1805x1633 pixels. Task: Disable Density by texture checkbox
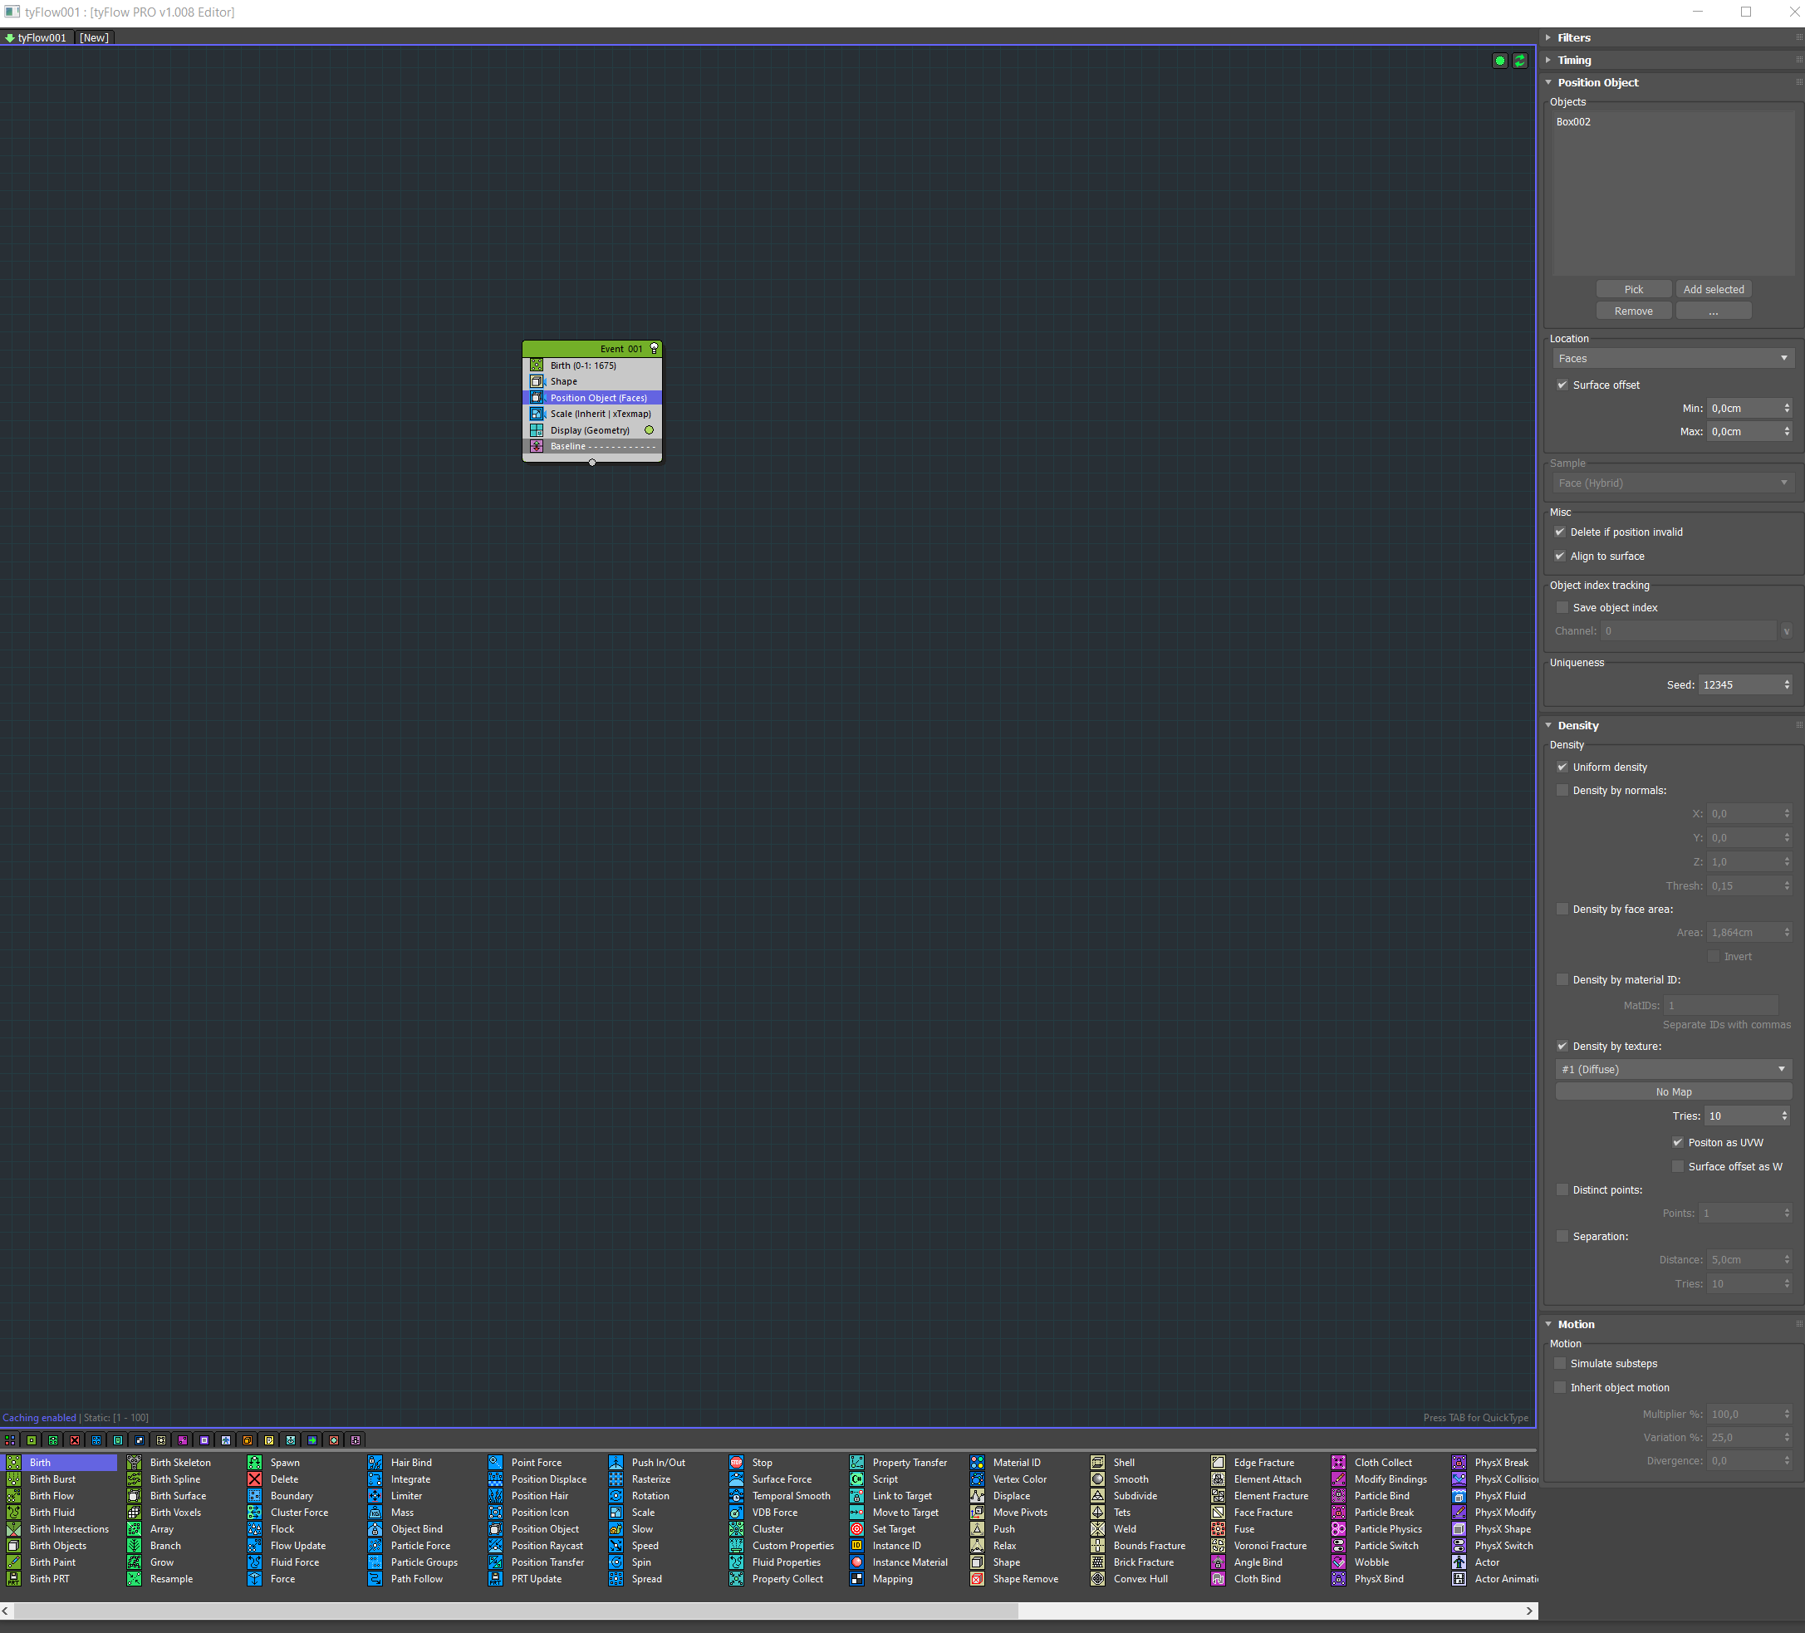tap(1562, 1046)
